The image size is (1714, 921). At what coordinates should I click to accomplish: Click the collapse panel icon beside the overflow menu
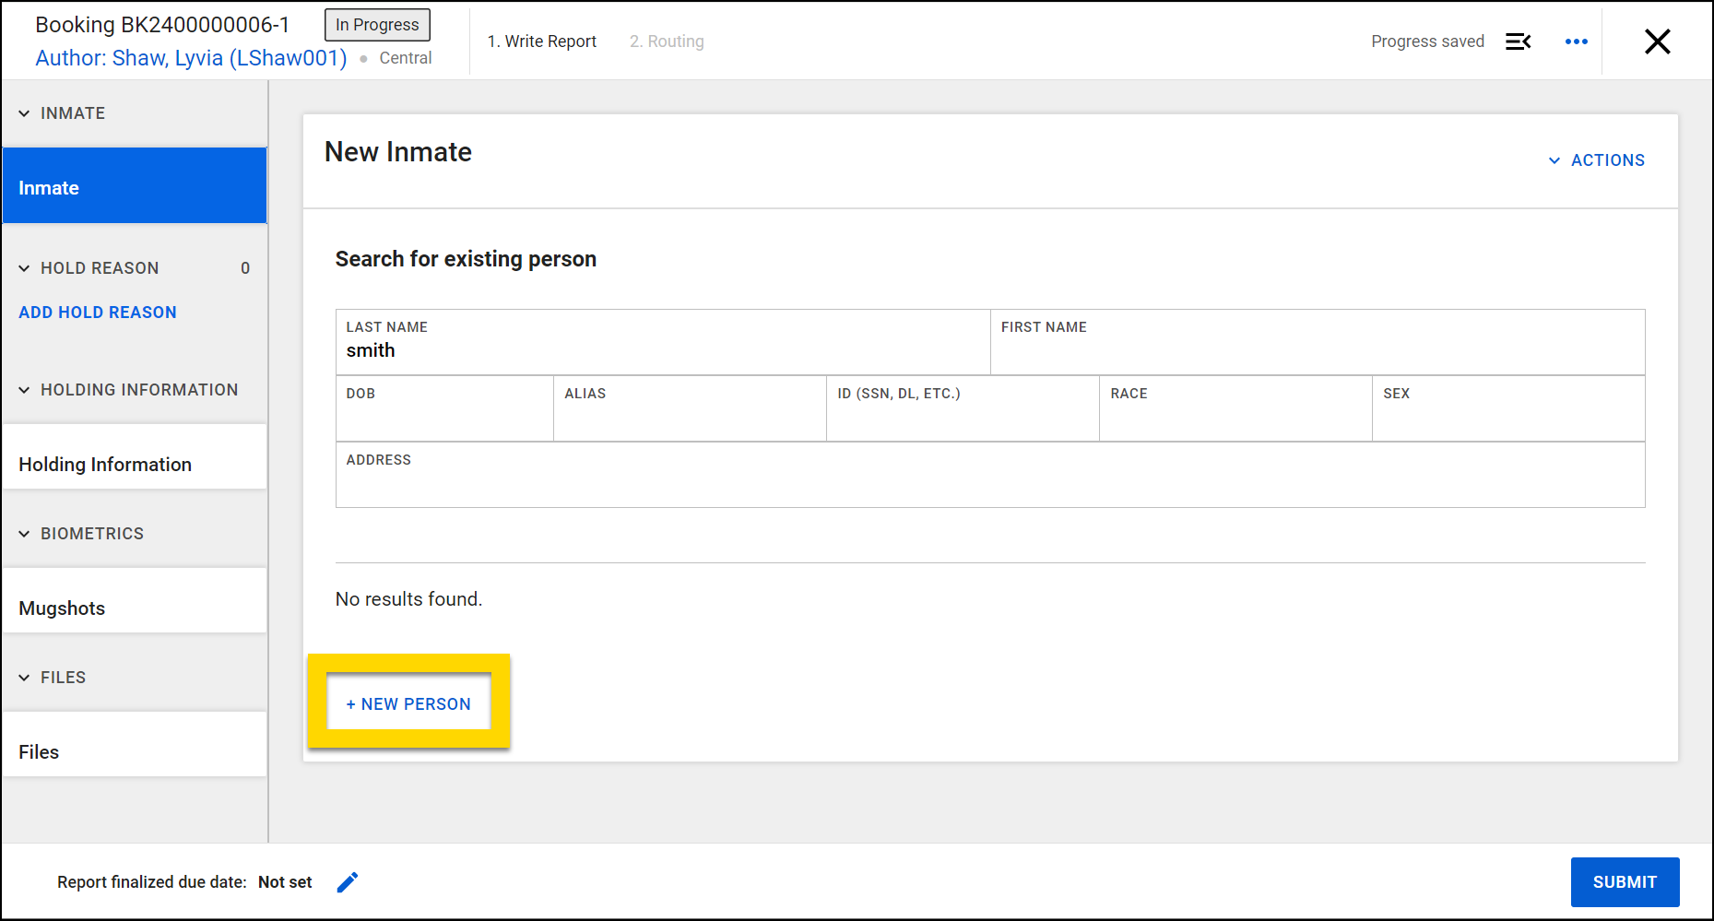click(1519, 41)
